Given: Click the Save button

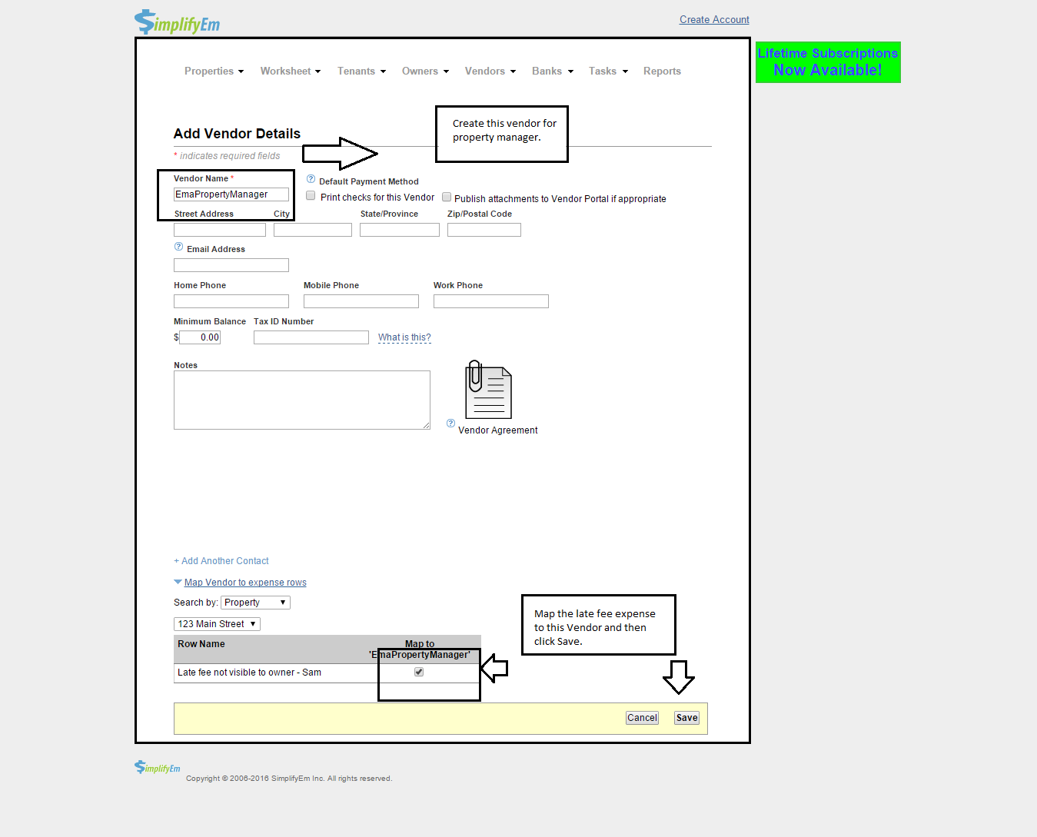Looking at the screenshot, I should coord(686,718).
